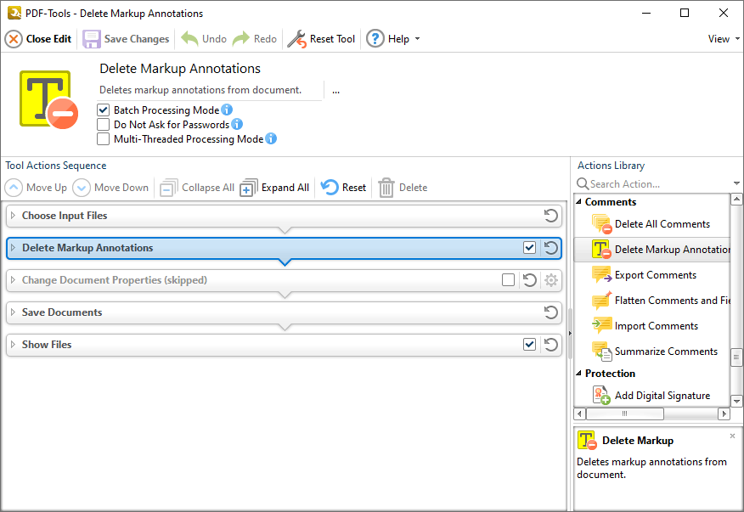
Task: Click the Import Comments library icon
Action: pos(601,326)
